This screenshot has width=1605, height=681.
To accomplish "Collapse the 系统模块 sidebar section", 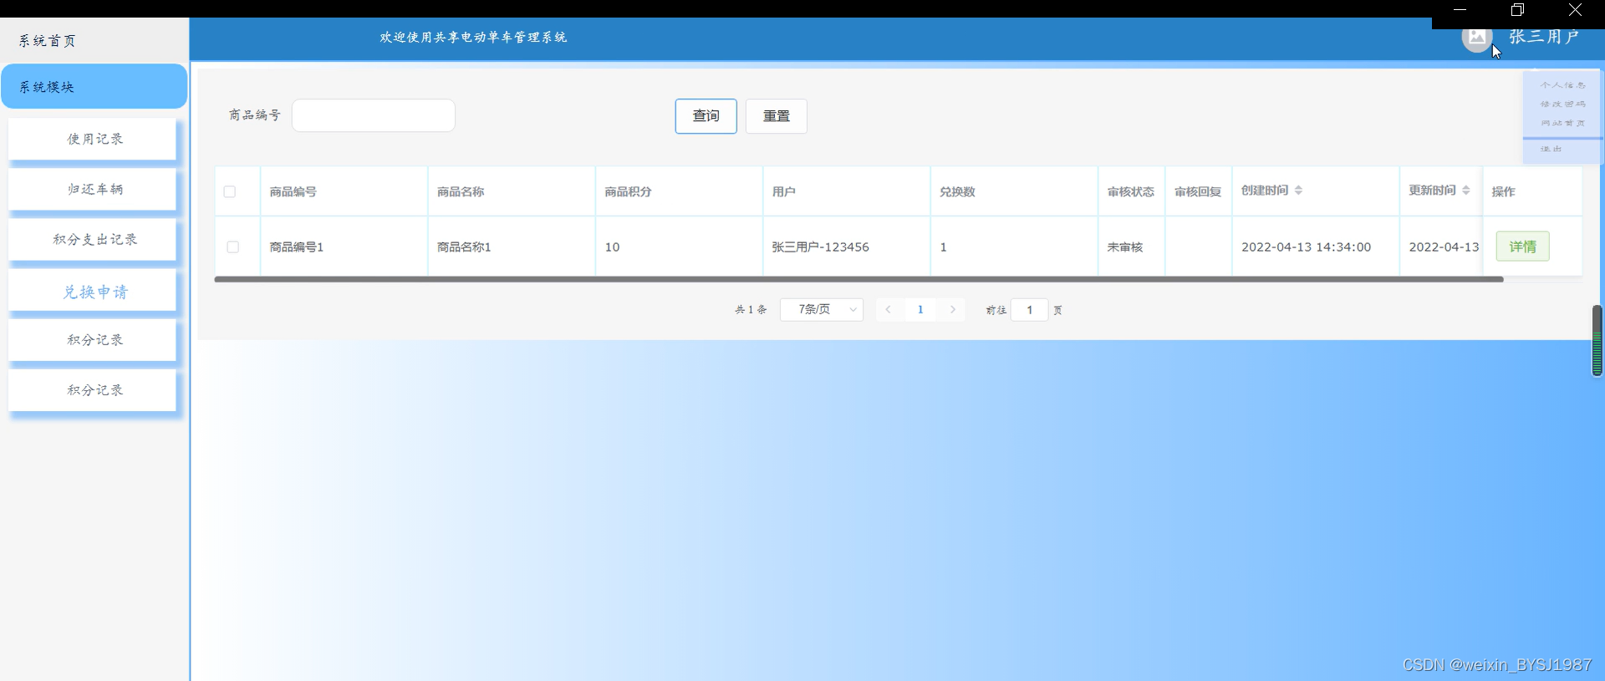I will coord(94,86).
